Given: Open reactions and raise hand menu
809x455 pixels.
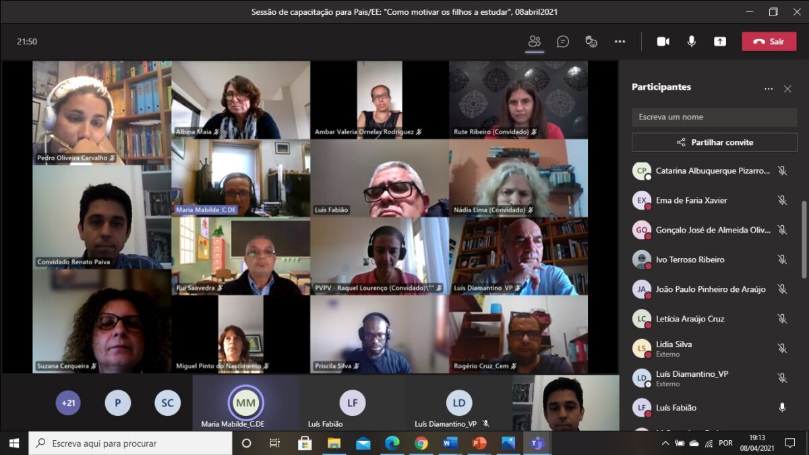Looking at the screenshot, I should tap(591, 41).
